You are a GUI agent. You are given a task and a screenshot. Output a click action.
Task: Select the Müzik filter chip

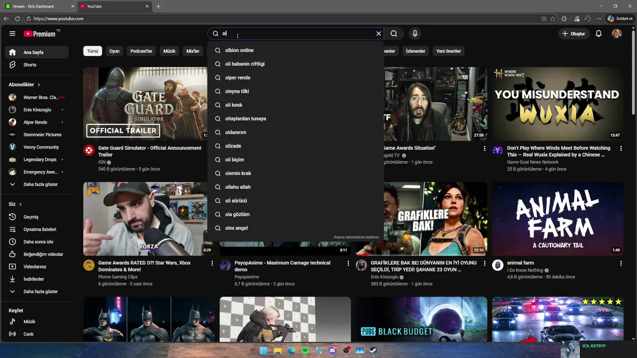pos(169,51)
